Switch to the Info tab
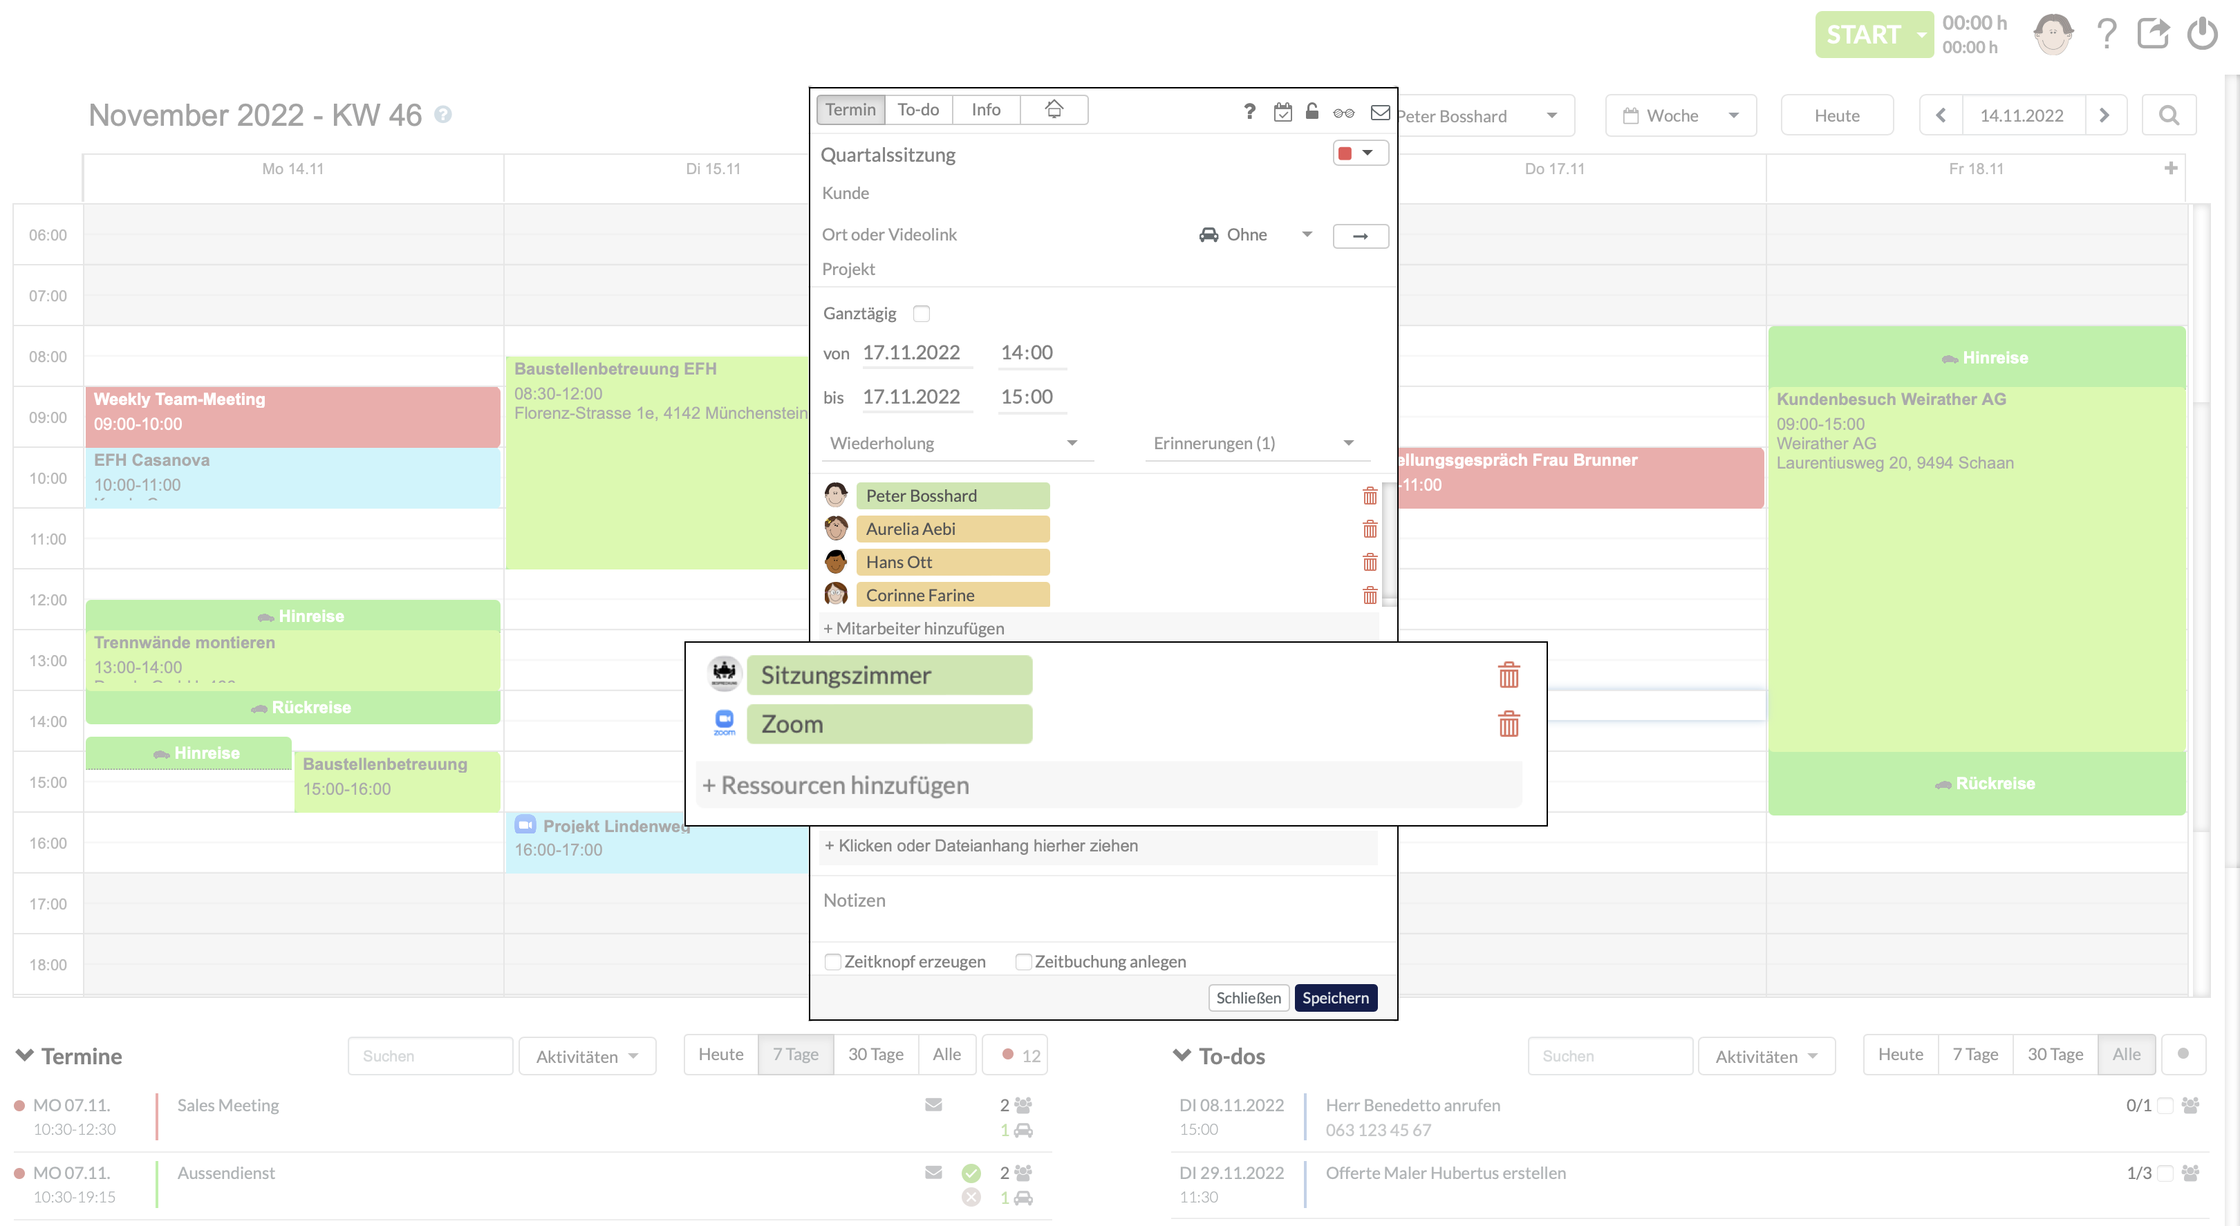 [986, 110]
